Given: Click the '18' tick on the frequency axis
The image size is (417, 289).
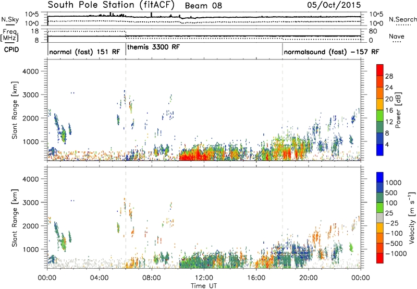Looking at the screenshot, I should 35,31.
